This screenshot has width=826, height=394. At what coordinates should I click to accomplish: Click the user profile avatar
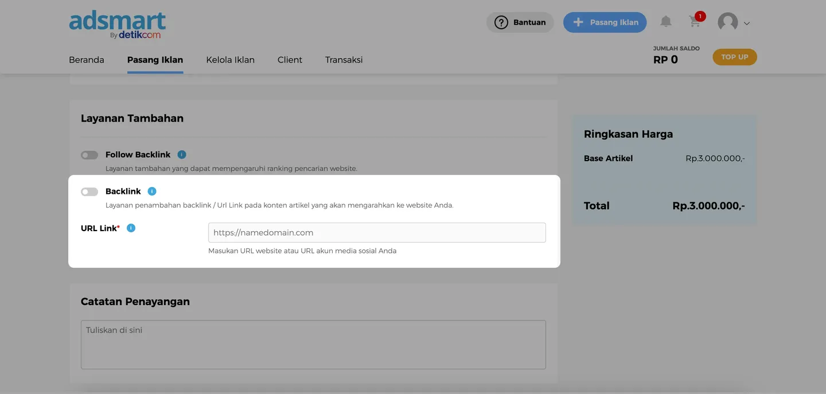[727, 22]
